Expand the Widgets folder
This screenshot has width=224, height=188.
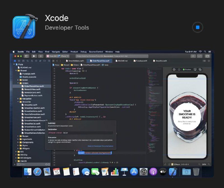coord(18,149)
